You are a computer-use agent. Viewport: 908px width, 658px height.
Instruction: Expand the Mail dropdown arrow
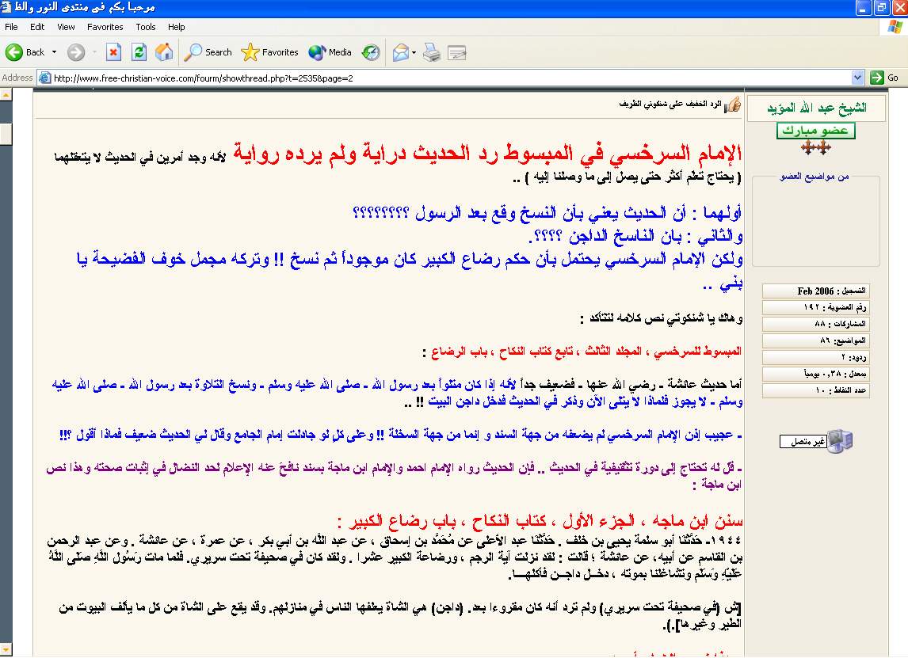click(x=414, y=53)
